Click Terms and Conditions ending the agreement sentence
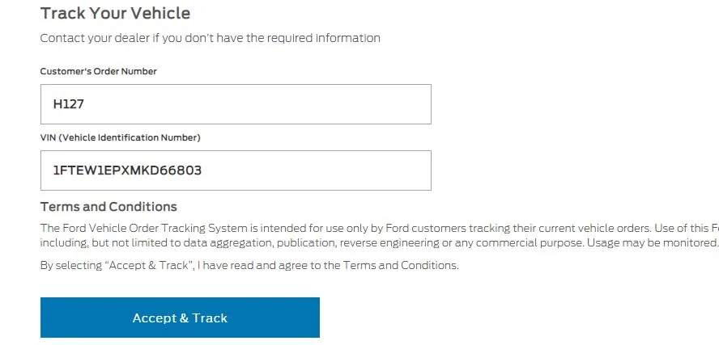 [x=400, y=265]
